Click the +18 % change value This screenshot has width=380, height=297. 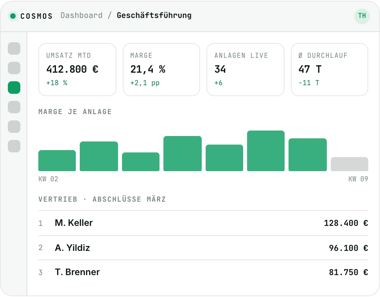(57, 83)
